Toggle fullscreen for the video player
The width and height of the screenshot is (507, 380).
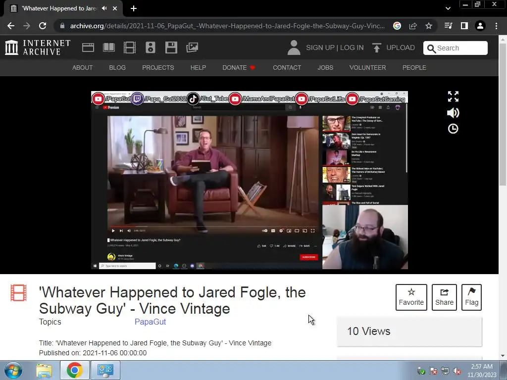tap(453, 96)
